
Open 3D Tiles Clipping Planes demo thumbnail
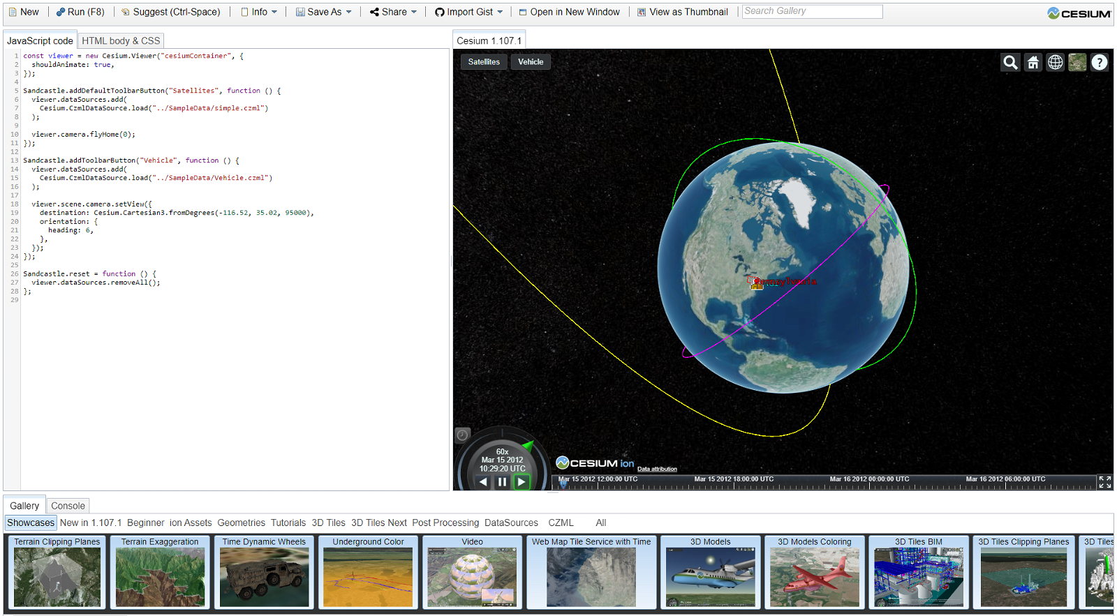pos(1023,572)
